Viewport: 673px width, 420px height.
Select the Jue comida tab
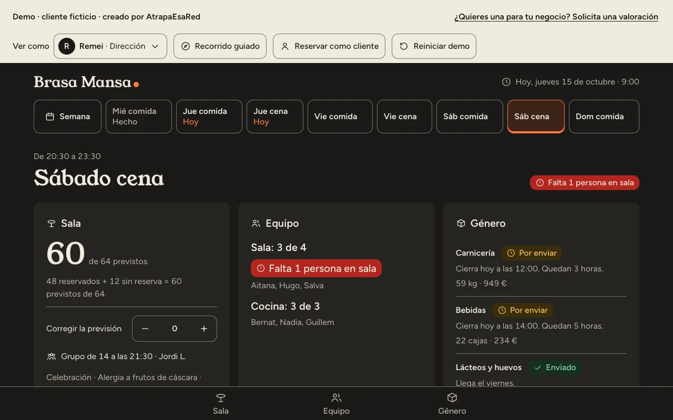point(209,117)
